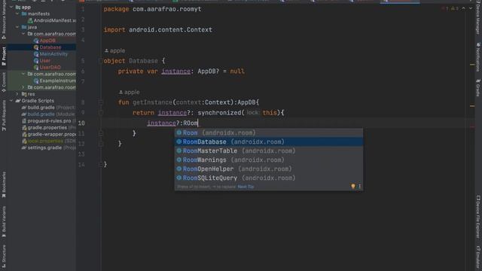Screen dimensions: 482x271
Task: Open proguard-rules.pro file
Action: point(49,121)
